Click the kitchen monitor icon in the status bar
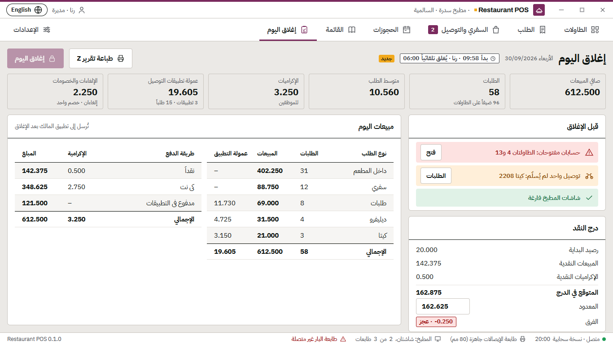The image size is (613, 345). pos(438,339)
